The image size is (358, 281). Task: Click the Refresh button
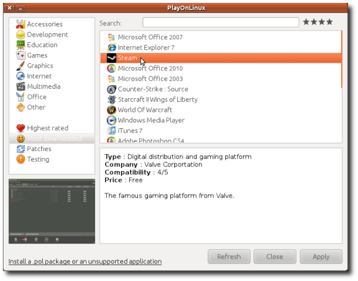[229, 256]
